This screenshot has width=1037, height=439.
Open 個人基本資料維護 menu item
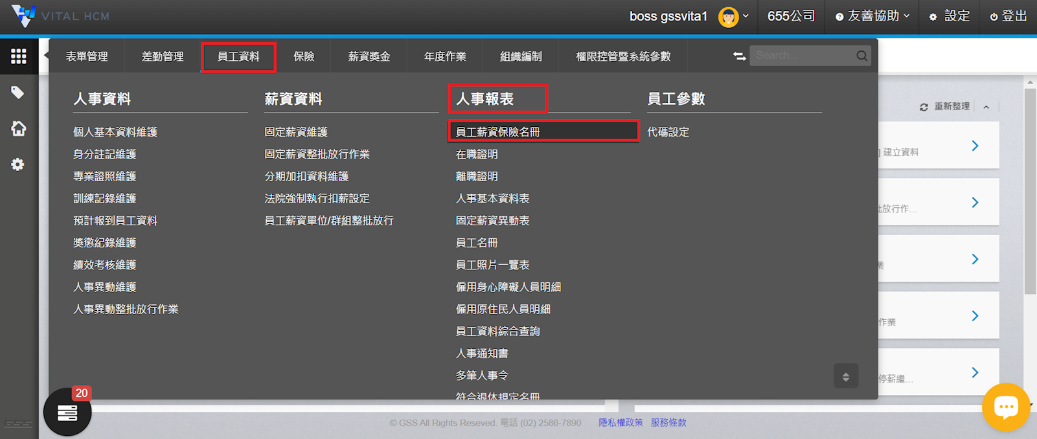pos(115,132)
